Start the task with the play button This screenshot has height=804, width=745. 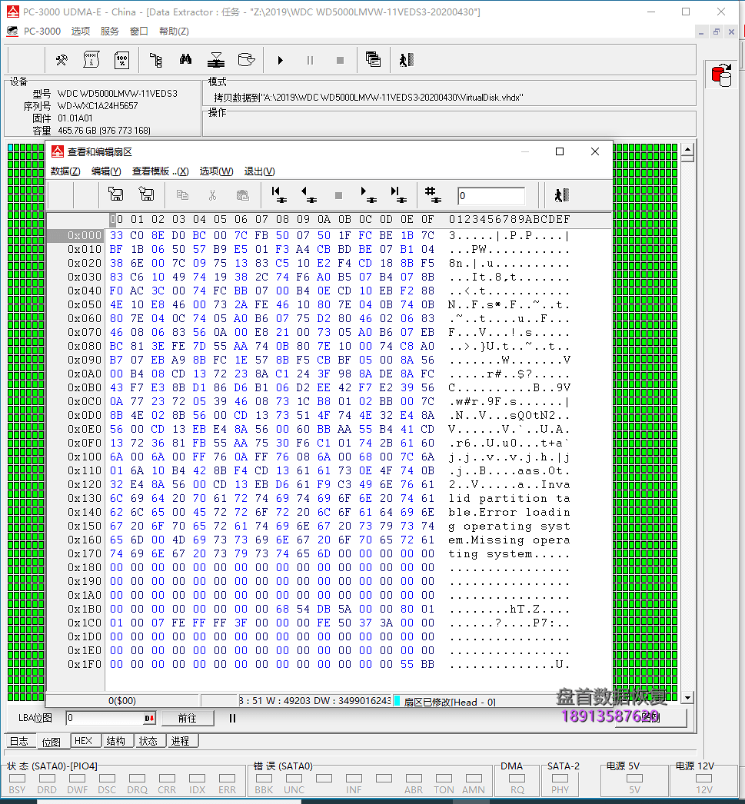click(x=280, y=61)
